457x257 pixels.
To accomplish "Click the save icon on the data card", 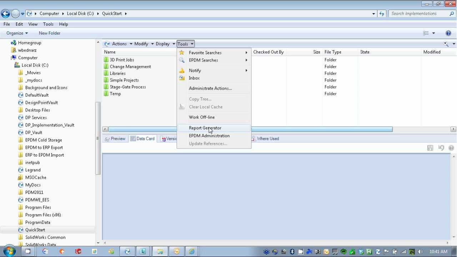I will pos(430,148).
